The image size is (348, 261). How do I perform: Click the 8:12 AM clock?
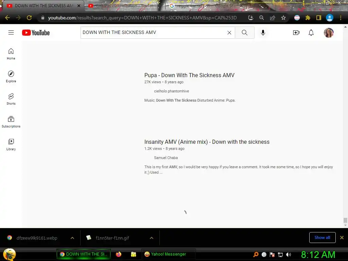tap(318, 255)
